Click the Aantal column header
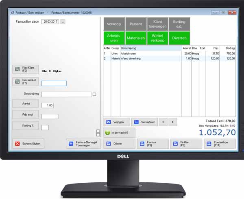 [187, 48]
